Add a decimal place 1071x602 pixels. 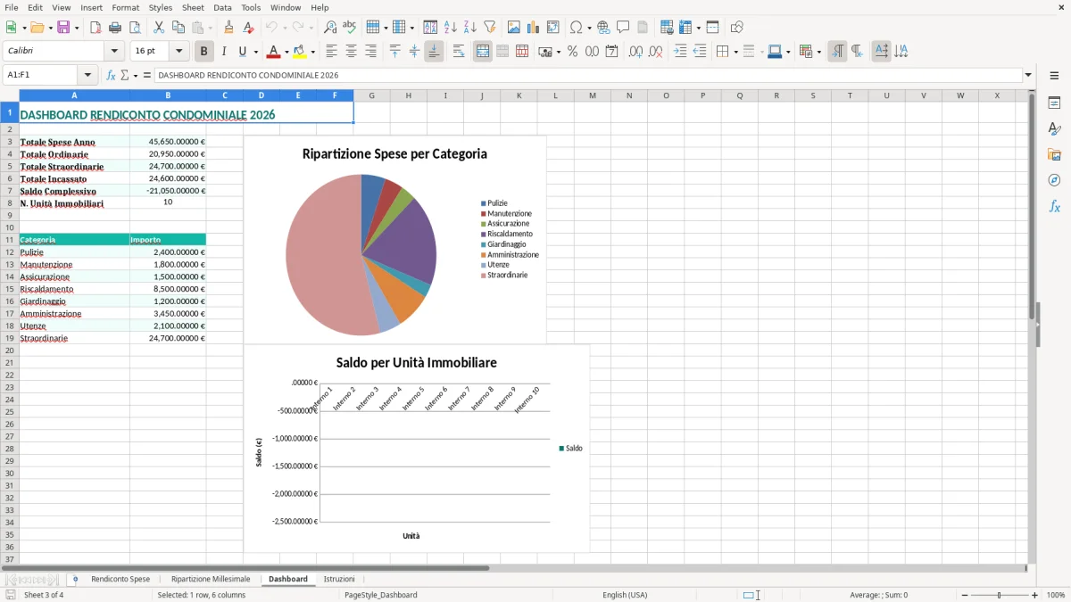pos(635,52)
